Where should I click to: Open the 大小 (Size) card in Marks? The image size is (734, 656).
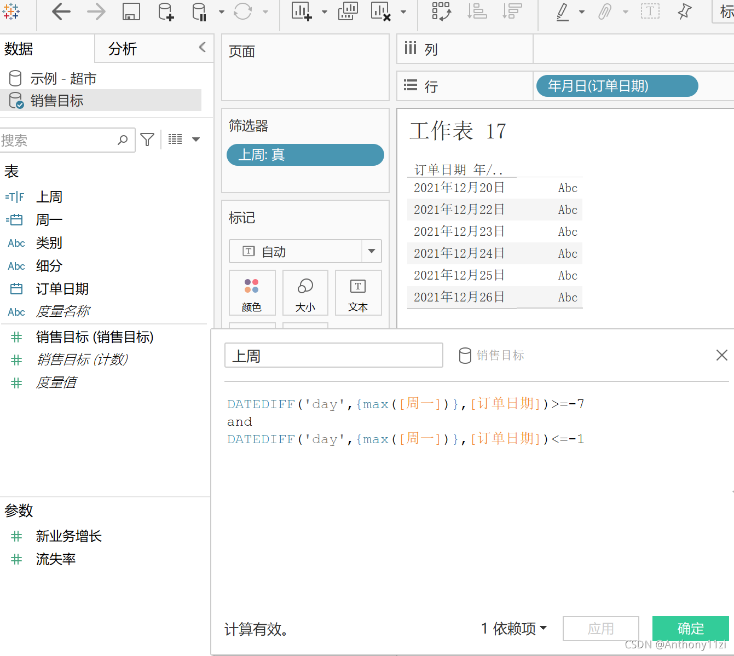pos(305,293)
